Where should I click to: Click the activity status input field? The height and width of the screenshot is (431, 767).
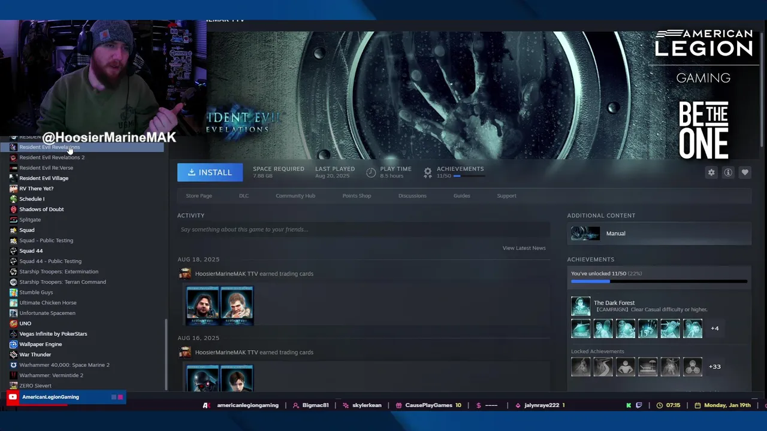click(x=363, y=229)
